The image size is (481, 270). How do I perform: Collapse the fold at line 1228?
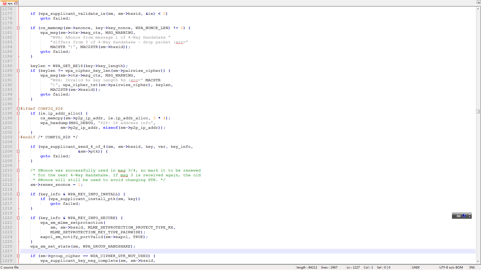click(x=18, y=256)
